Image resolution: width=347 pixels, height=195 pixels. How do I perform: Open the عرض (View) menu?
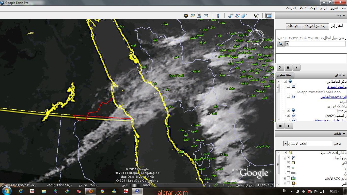point(324,8)
